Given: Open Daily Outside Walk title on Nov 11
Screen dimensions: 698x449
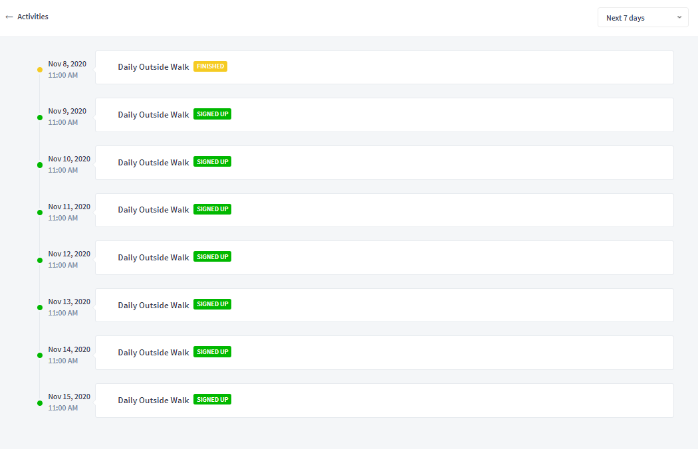Looking at the screenshot, I should pos(153,210).
